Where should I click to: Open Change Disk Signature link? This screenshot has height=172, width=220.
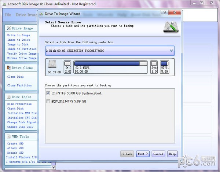click(x=22, y=122)
